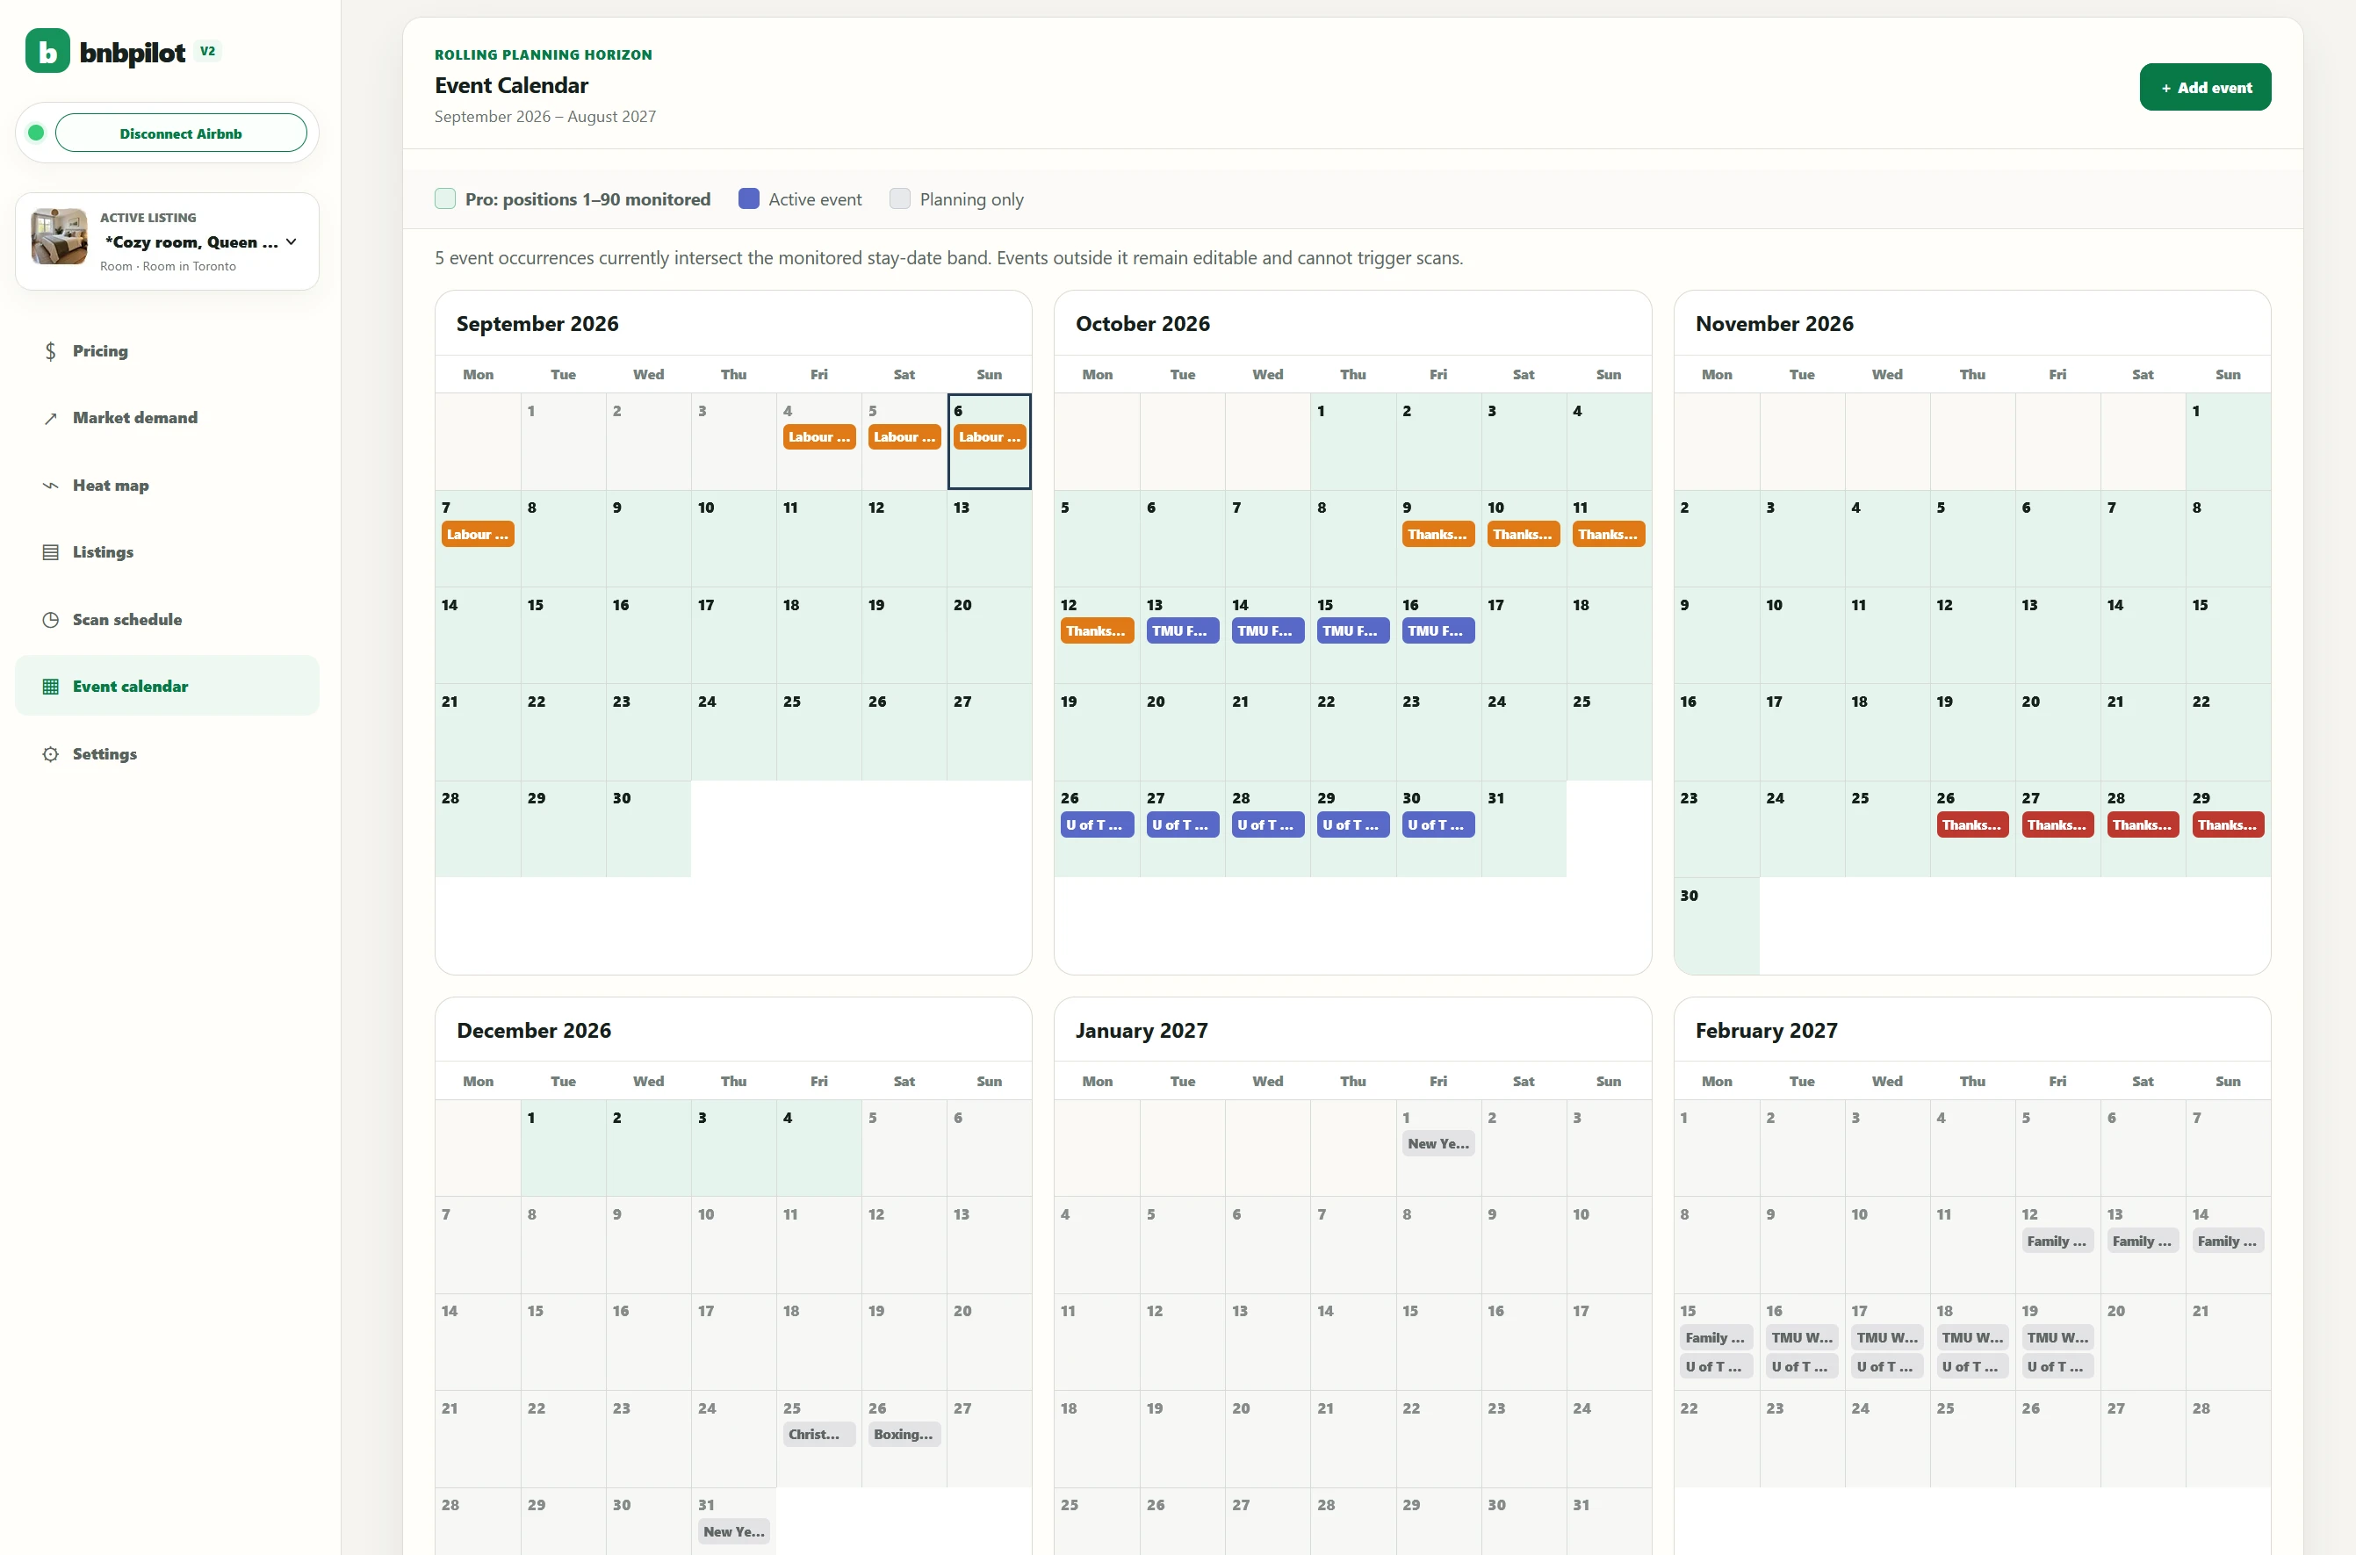The height and width of the screenshot is (1555, 2356).
Task: Open New Ye event on January 1
Action: coord(1437,1144)
